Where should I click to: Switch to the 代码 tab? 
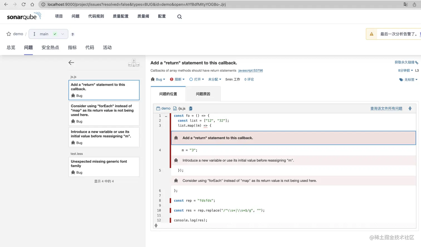tap(90, 48)
